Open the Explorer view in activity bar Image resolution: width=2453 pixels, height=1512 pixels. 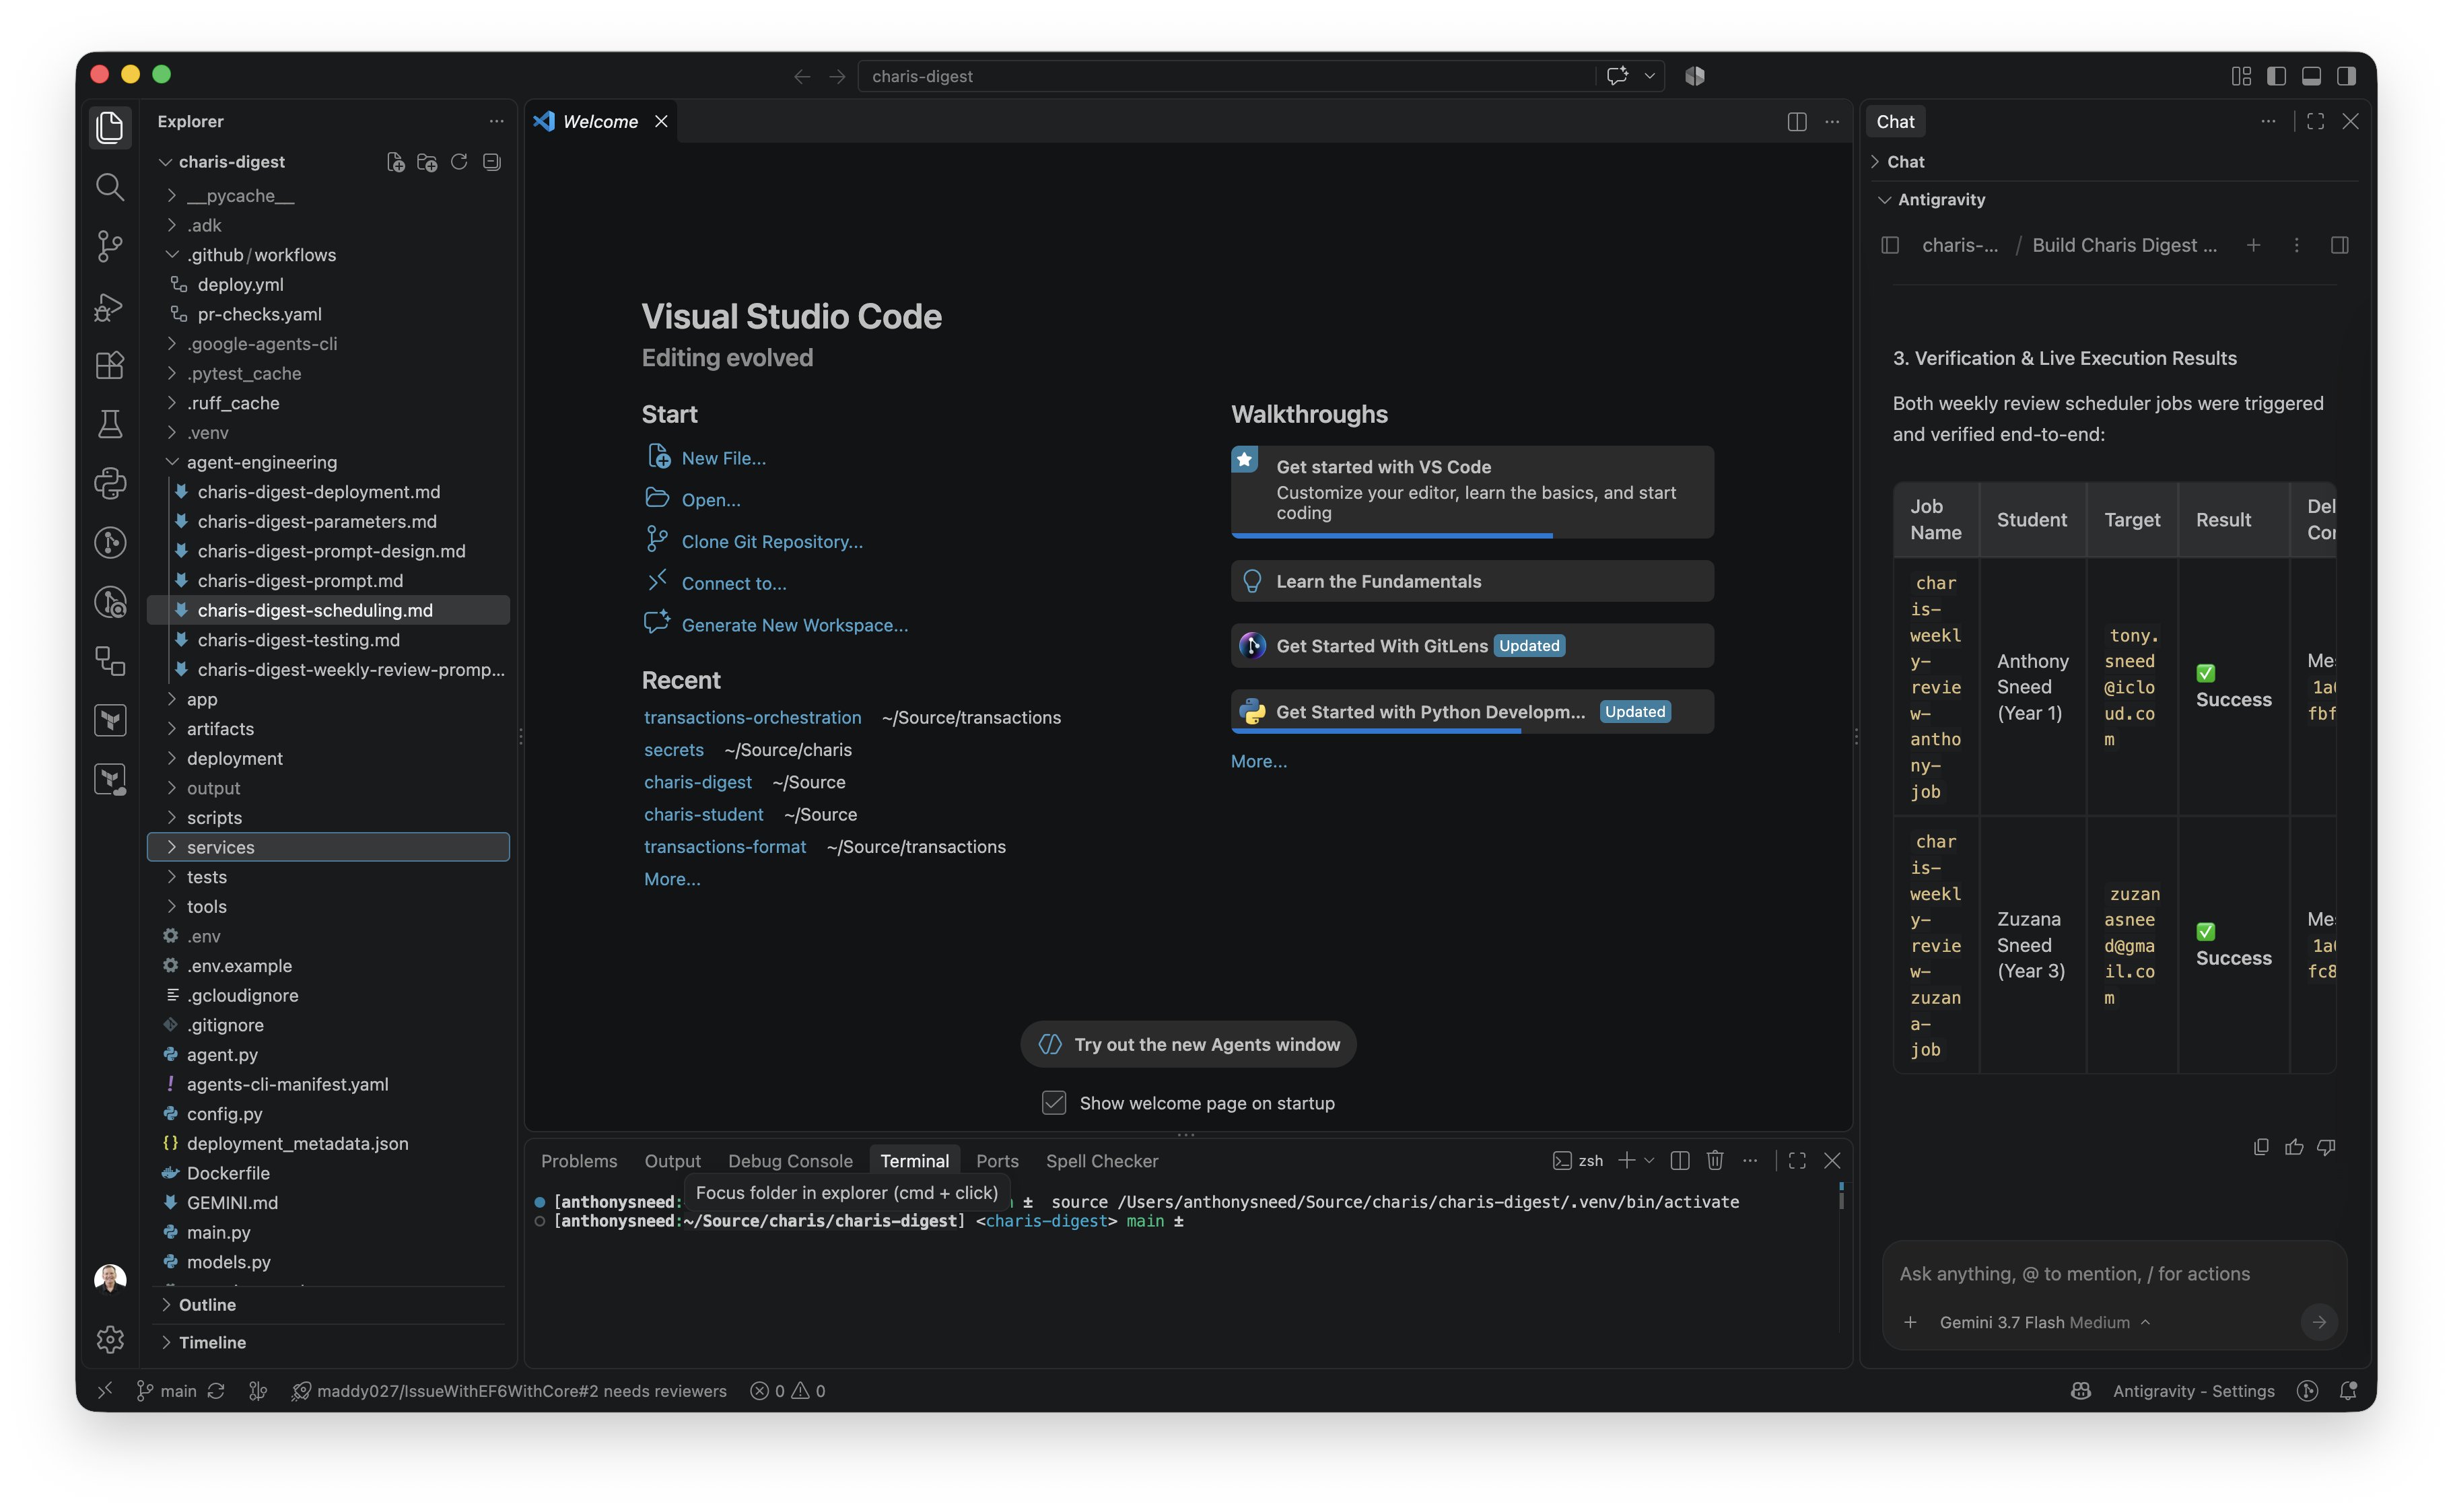(x=110, y=127)
